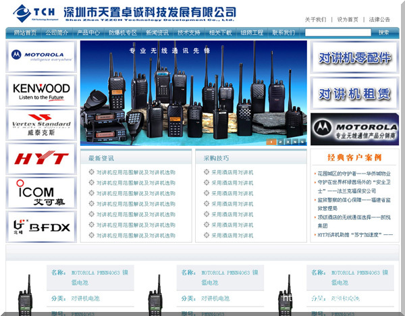The image size is (405, 316).
Task: Go to 网站首页 in navigation bar
Action: click(26, 32)
